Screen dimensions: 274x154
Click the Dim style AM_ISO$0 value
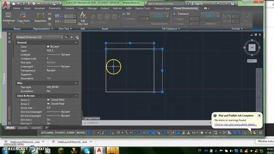pyautogui.click(x=53, y=87)
